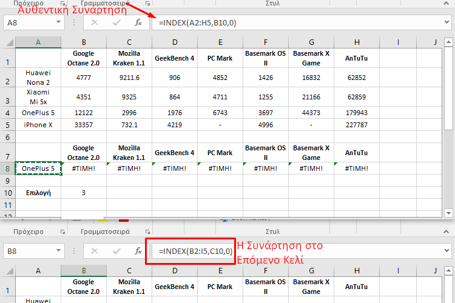Click Select All corner above row 1 in upper sheet
Screen dimensions: 455x303
[8, 42]
